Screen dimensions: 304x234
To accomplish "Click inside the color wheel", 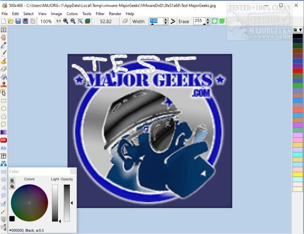I will click(x=29, y=203).
